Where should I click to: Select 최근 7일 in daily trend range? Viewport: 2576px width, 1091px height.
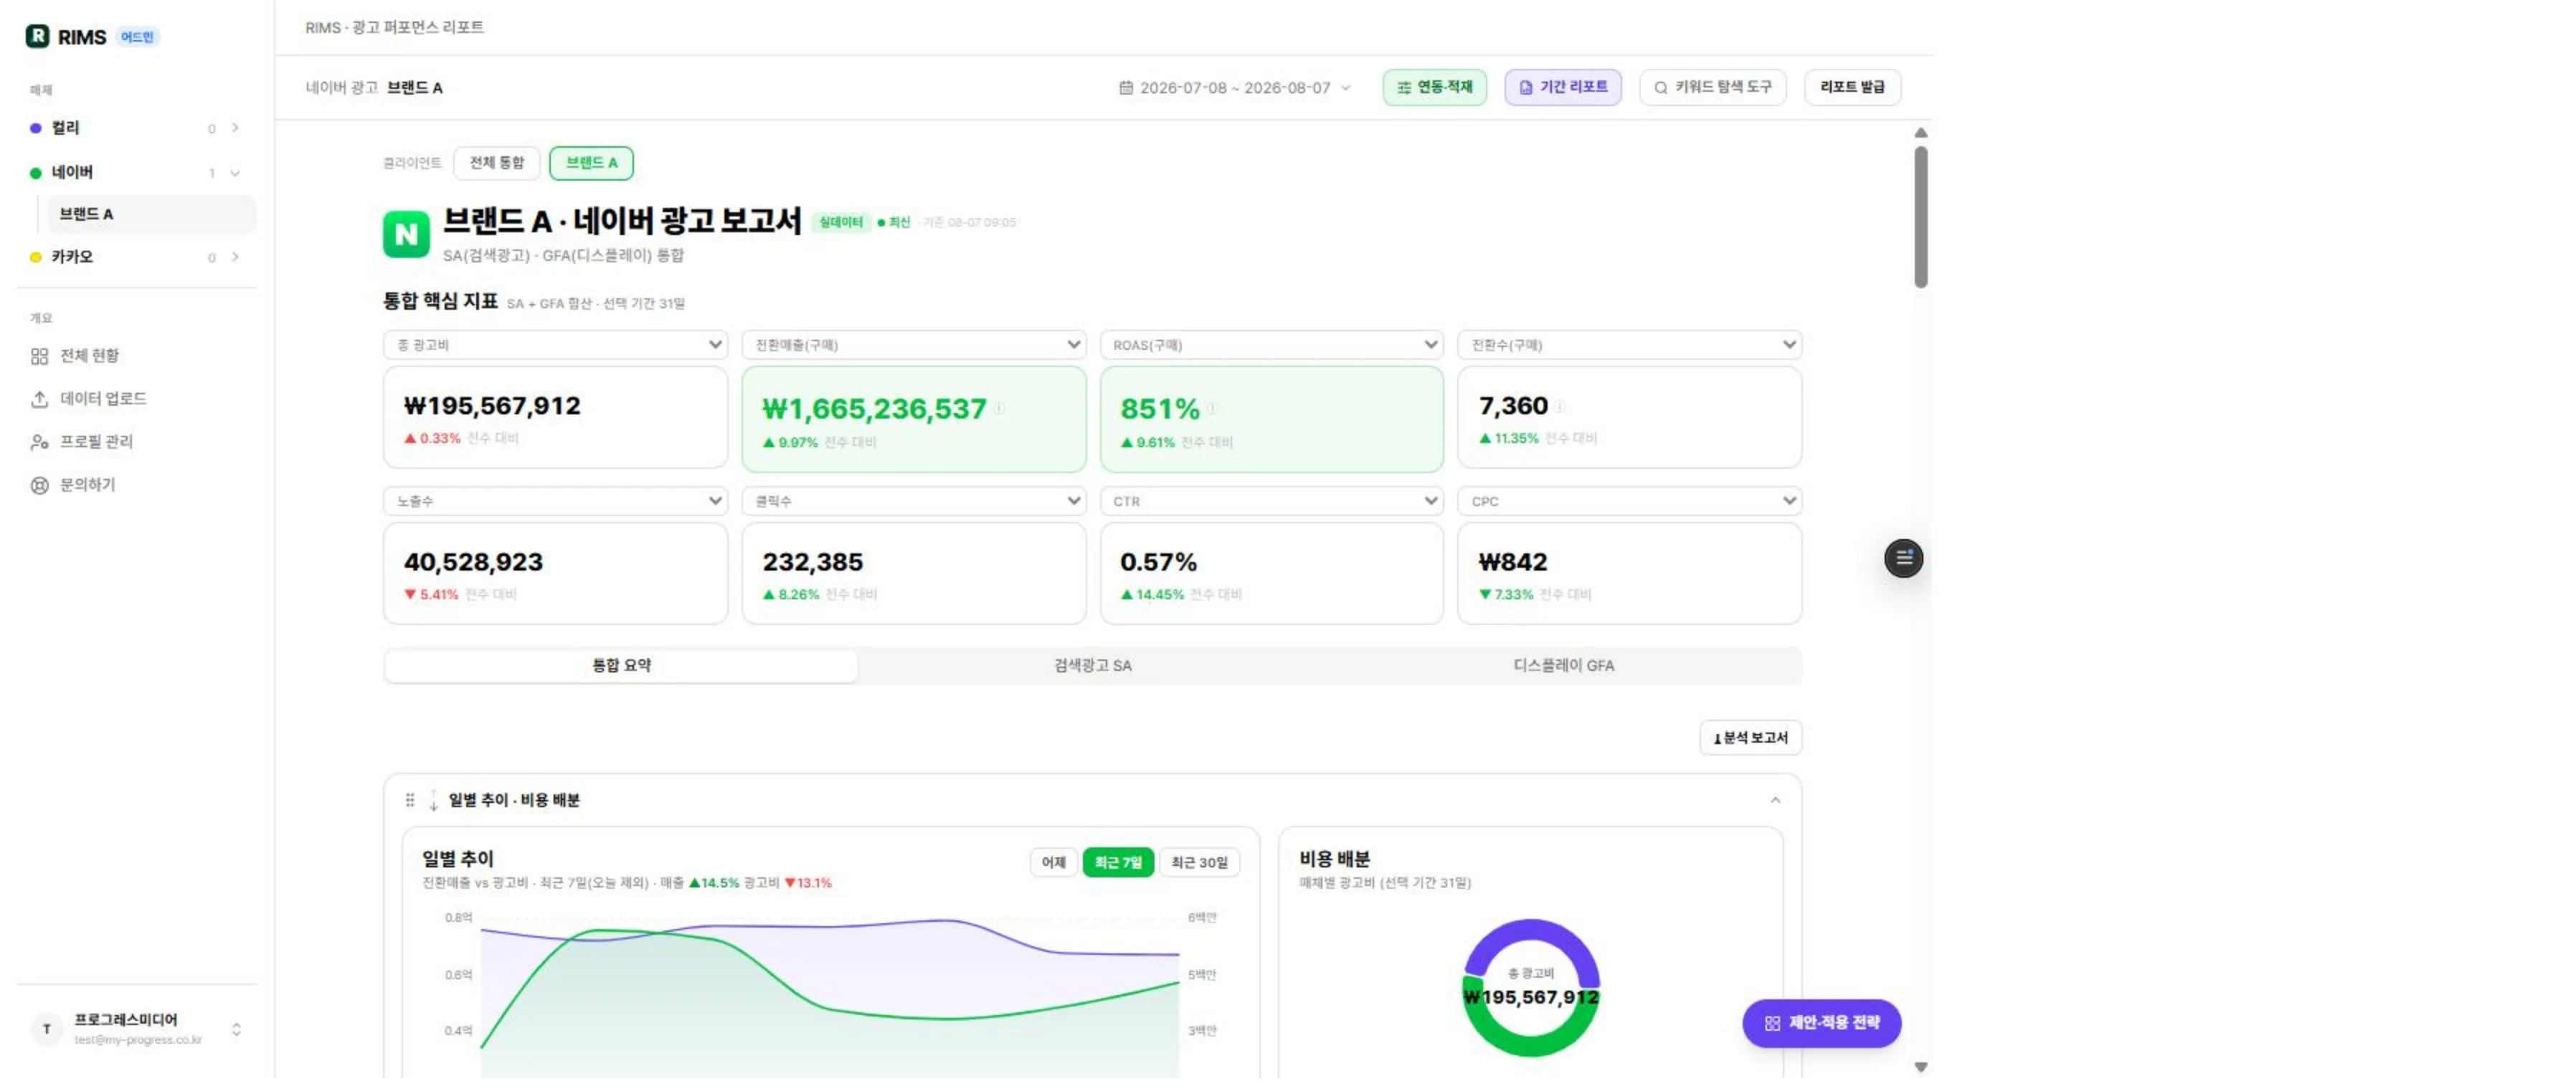1118,862
